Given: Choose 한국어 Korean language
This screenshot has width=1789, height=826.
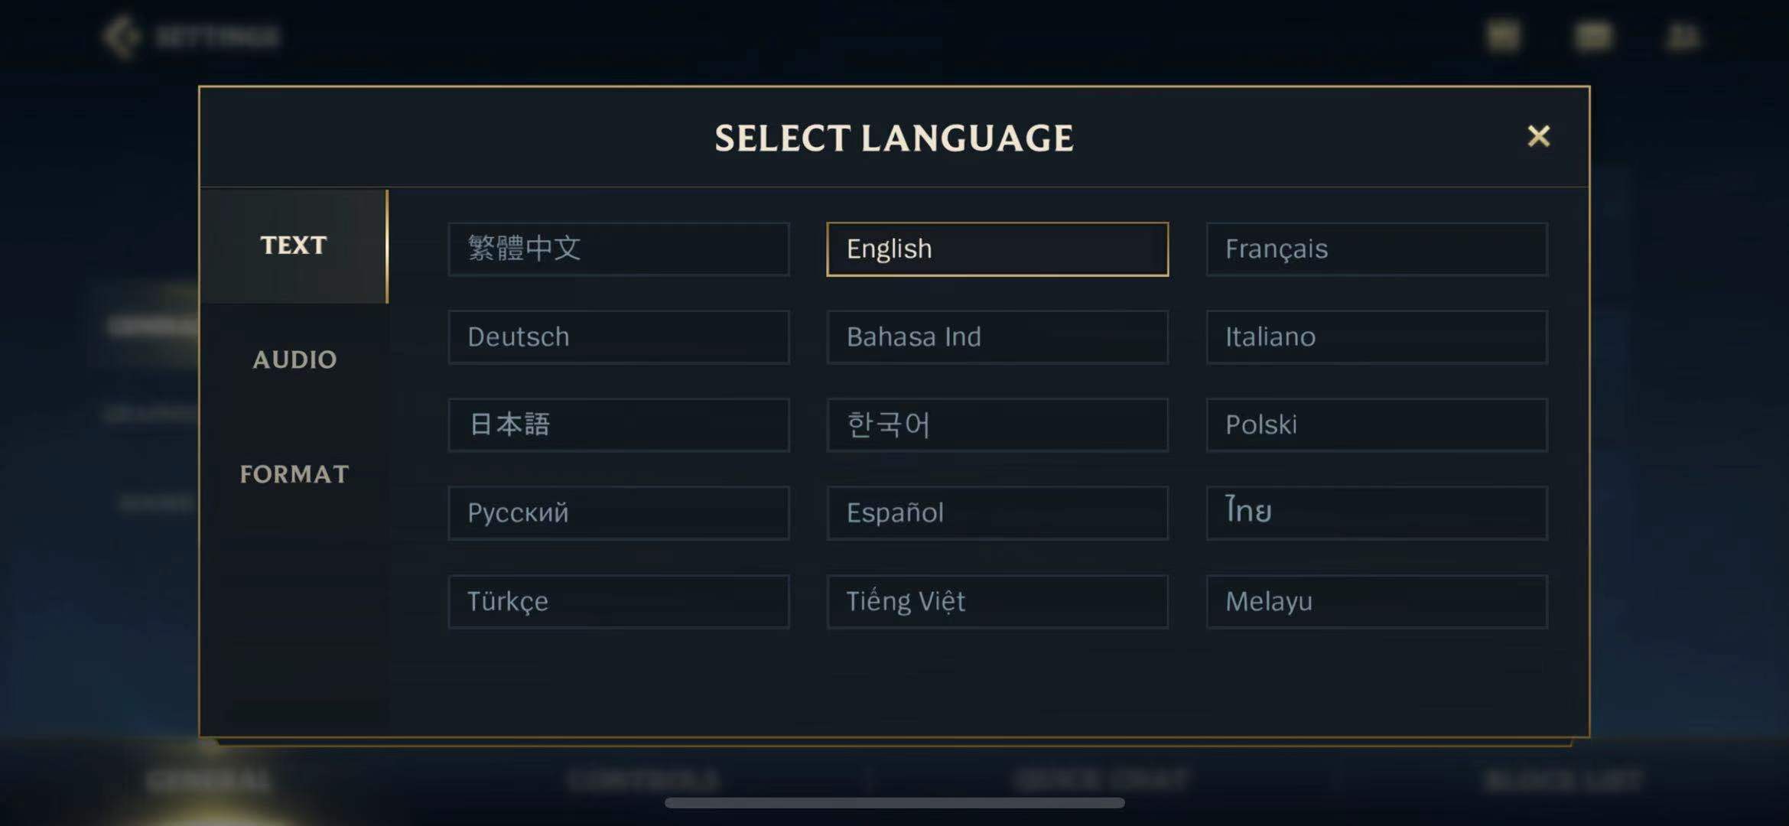Looking at the screenshot, I should tap(997, 424).
